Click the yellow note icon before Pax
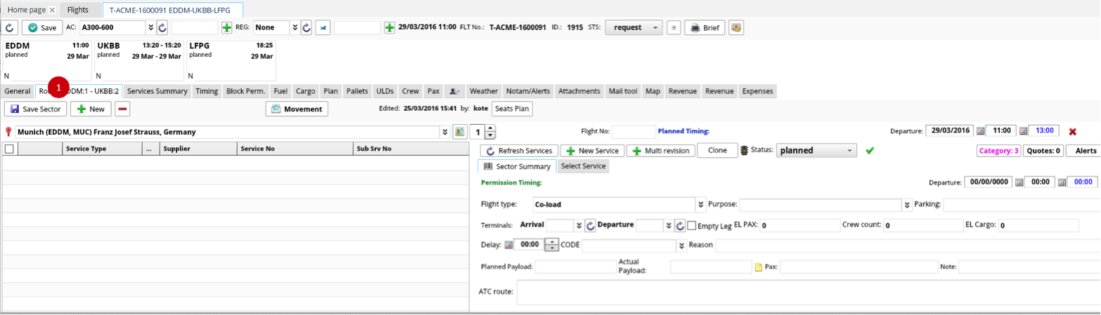 (759, 267)
